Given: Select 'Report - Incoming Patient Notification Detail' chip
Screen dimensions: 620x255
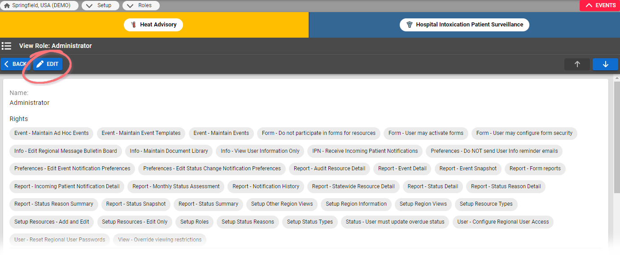Looking at the screenshot, I should [x=67, y=186].
